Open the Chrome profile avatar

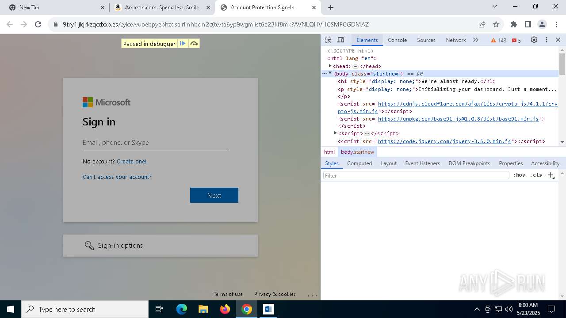click(x=542, y=24)
